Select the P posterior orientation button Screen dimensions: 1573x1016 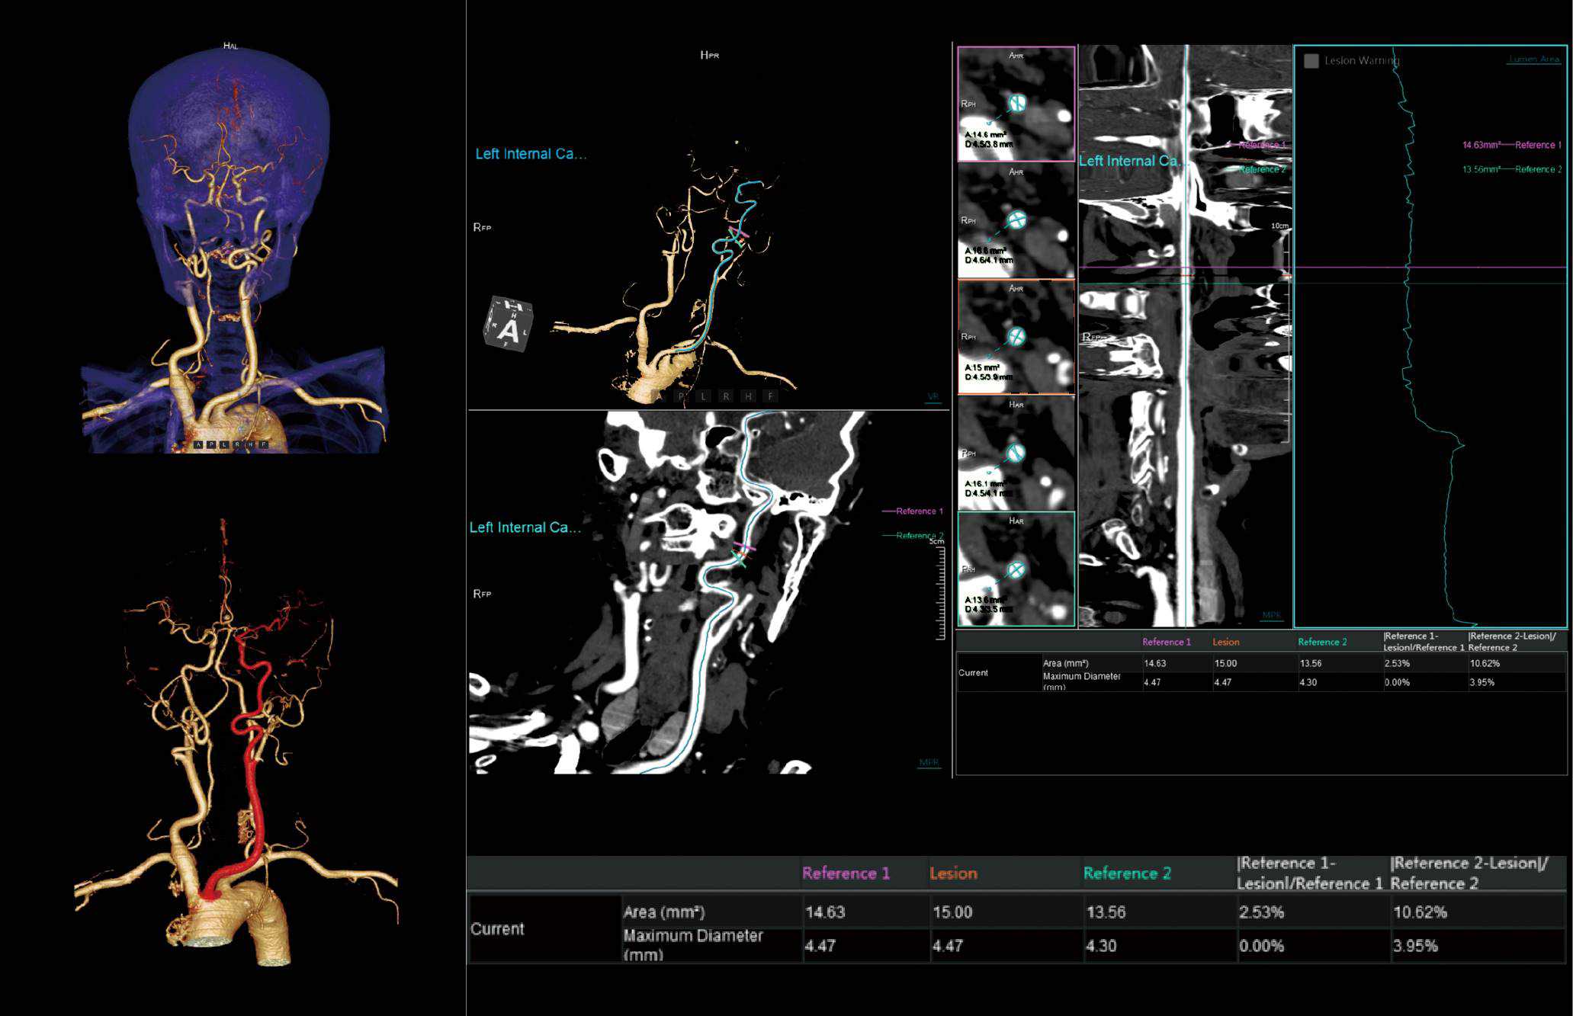coord(681,396)
